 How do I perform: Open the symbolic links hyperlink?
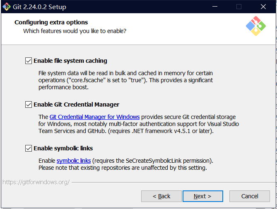coord(74,161)
